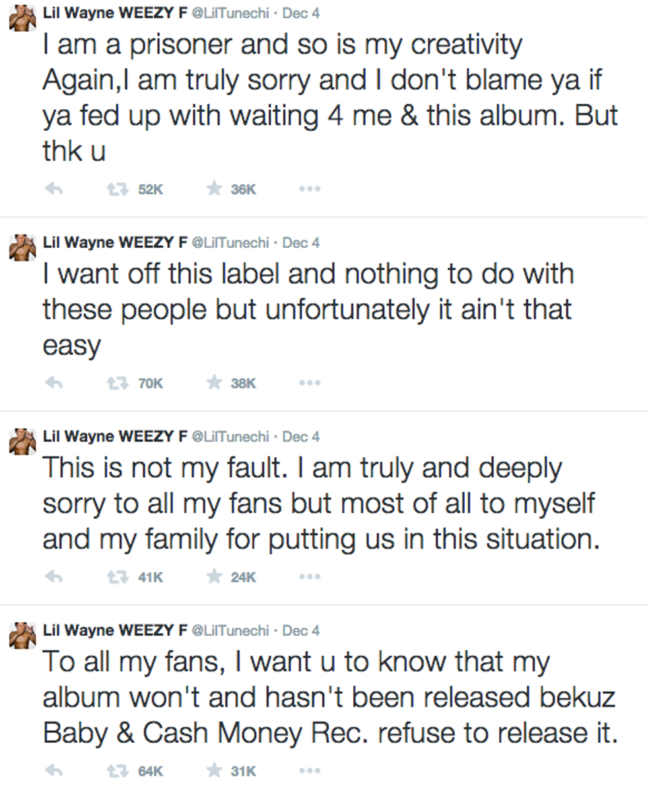Image resolution: width=647 pixels, height=795 pixels.
Task: Favorite the 'To all my fans' tweet
Action: click(214, 771)
